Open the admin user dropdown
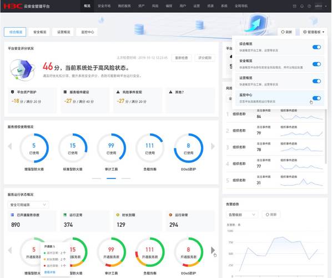Viewport: 332px width, 278px height. (320, 6)
